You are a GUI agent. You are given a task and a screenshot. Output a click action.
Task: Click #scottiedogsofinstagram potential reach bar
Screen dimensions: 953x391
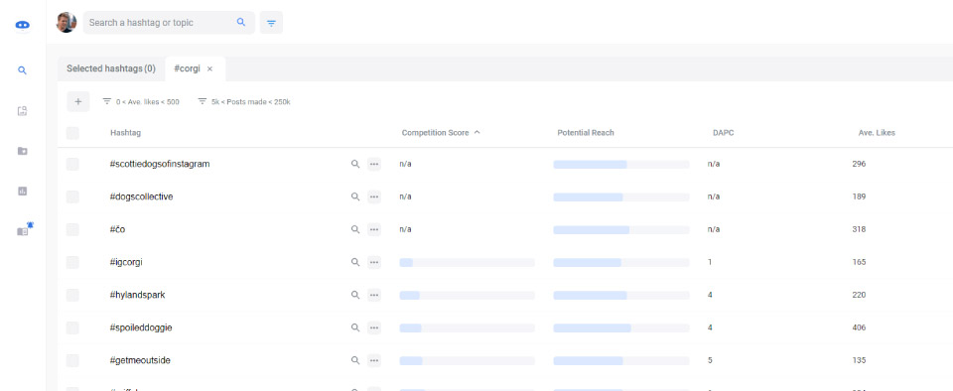coord(621,164)
